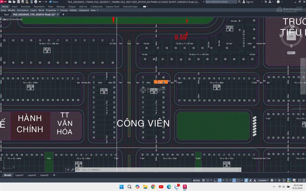
Task: Click the Save As icon
Action: click(23, 2)
